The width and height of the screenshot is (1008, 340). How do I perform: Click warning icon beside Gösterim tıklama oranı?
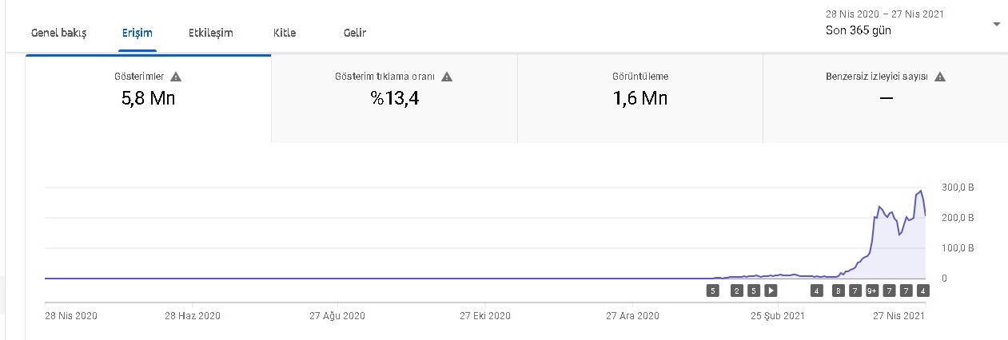[x=447, y=77]
